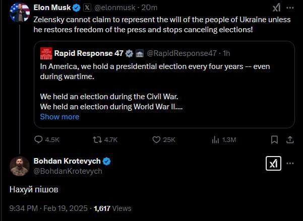
Task: Repost the post with 4.7K reposts
Action: 97,139
